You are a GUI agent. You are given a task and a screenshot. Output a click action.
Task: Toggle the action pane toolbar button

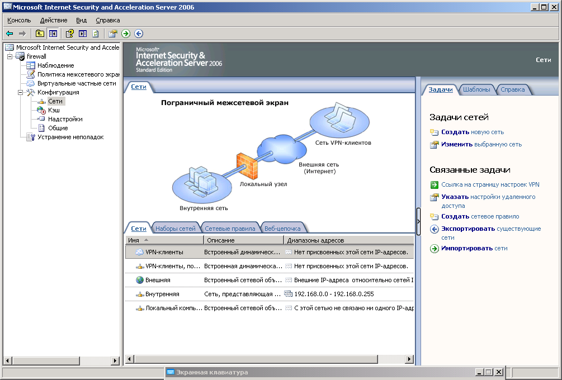pyautogui.click(x=83, y=34)
